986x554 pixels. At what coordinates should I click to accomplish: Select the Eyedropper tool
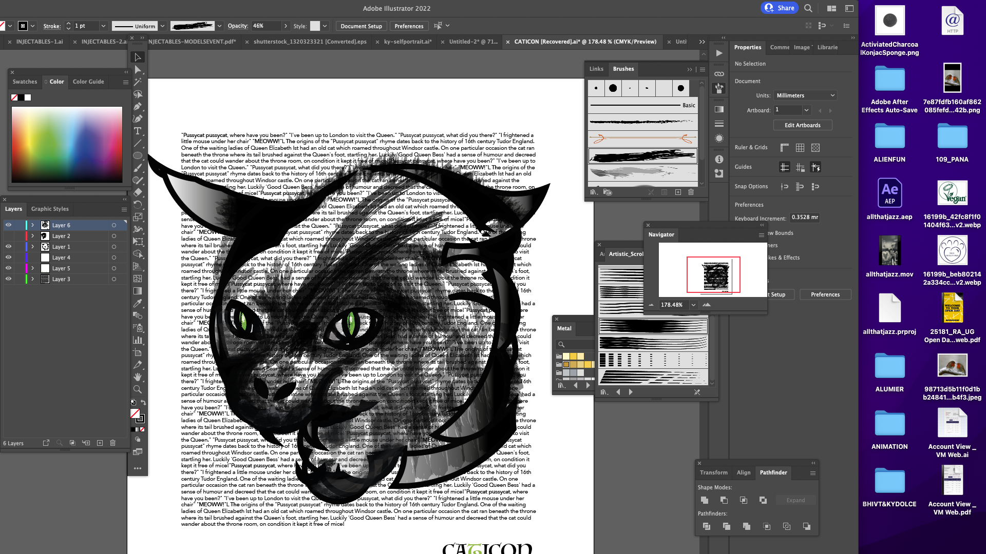tap(137, 303)
